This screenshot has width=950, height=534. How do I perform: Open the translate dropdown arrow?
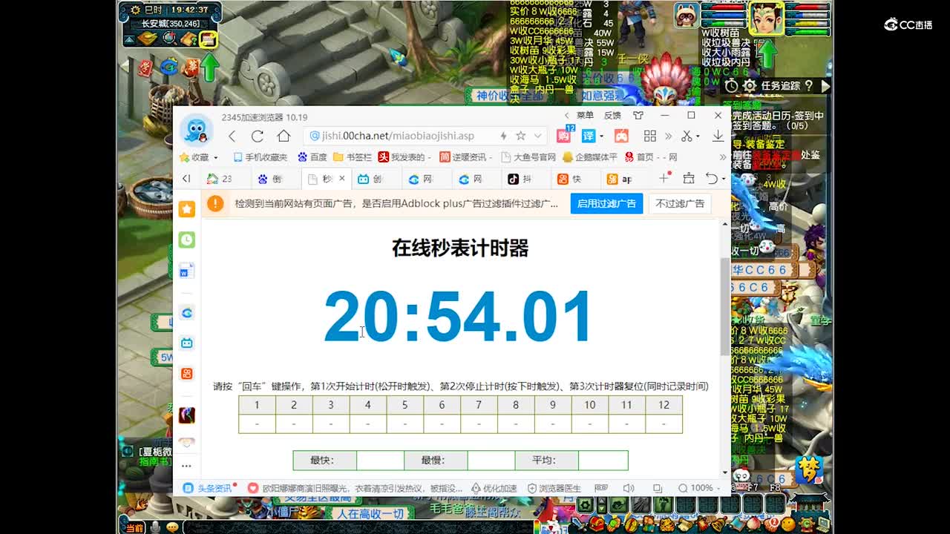(x=600, y=136)
